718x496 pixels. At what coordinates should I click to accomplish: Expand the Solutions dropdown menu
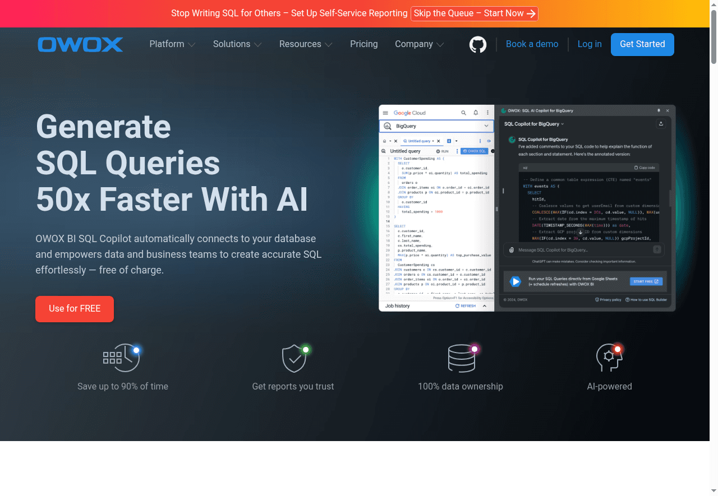tap(237, 44)
